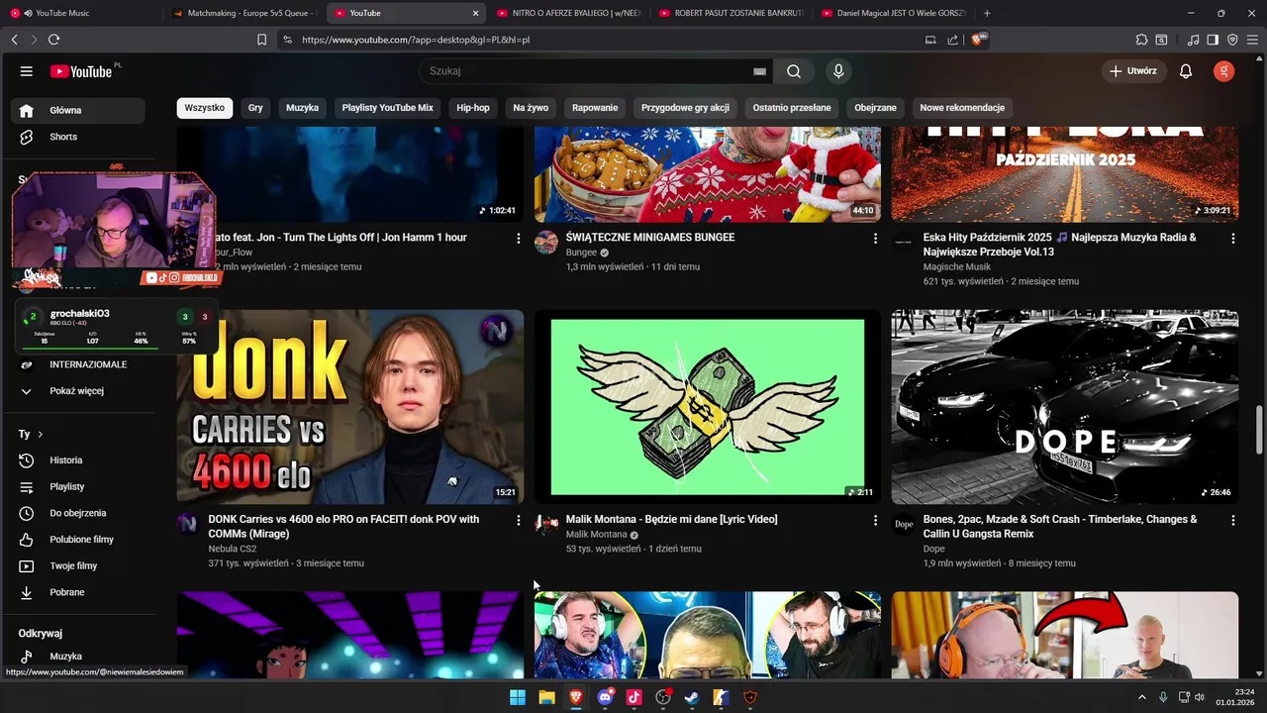Select the Hip-hop filter chip
This screenshot has height=713, width=1267.
click(473, 108)
